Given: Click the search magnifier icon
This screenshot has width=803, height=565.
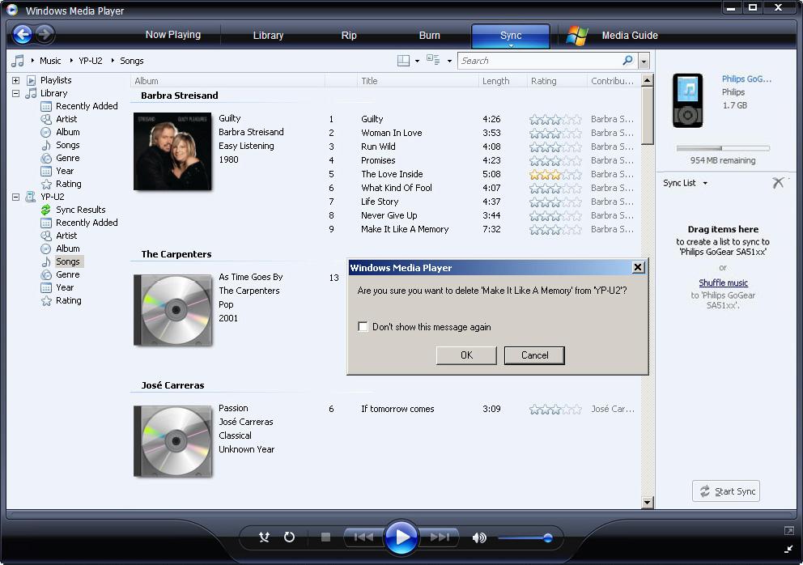Looking at the screenshot, I should (x=627, y=61).
